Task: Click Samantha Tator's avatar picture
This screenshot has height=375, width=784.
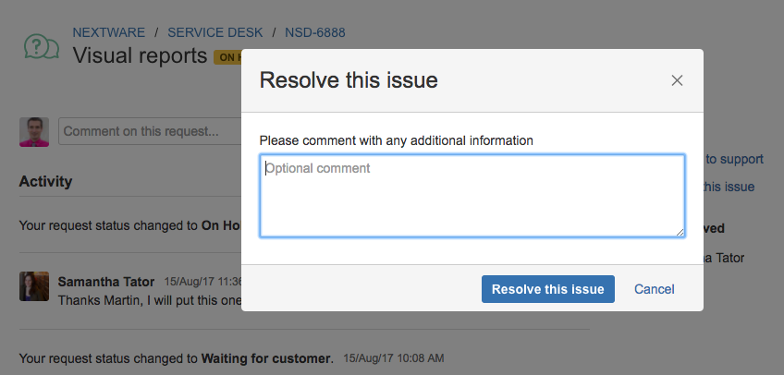Action: pyautogui.click(x=34, y=286)
